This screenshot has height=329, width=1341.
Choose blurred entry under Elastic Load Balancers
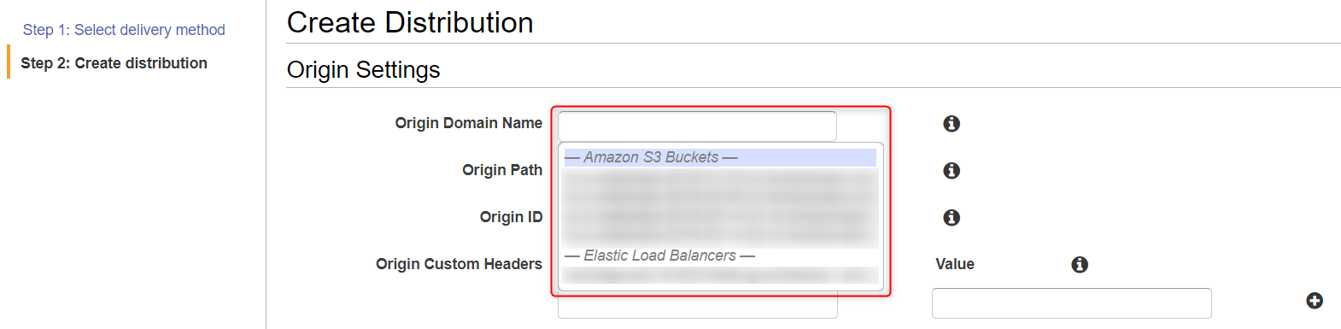(720, 275)
